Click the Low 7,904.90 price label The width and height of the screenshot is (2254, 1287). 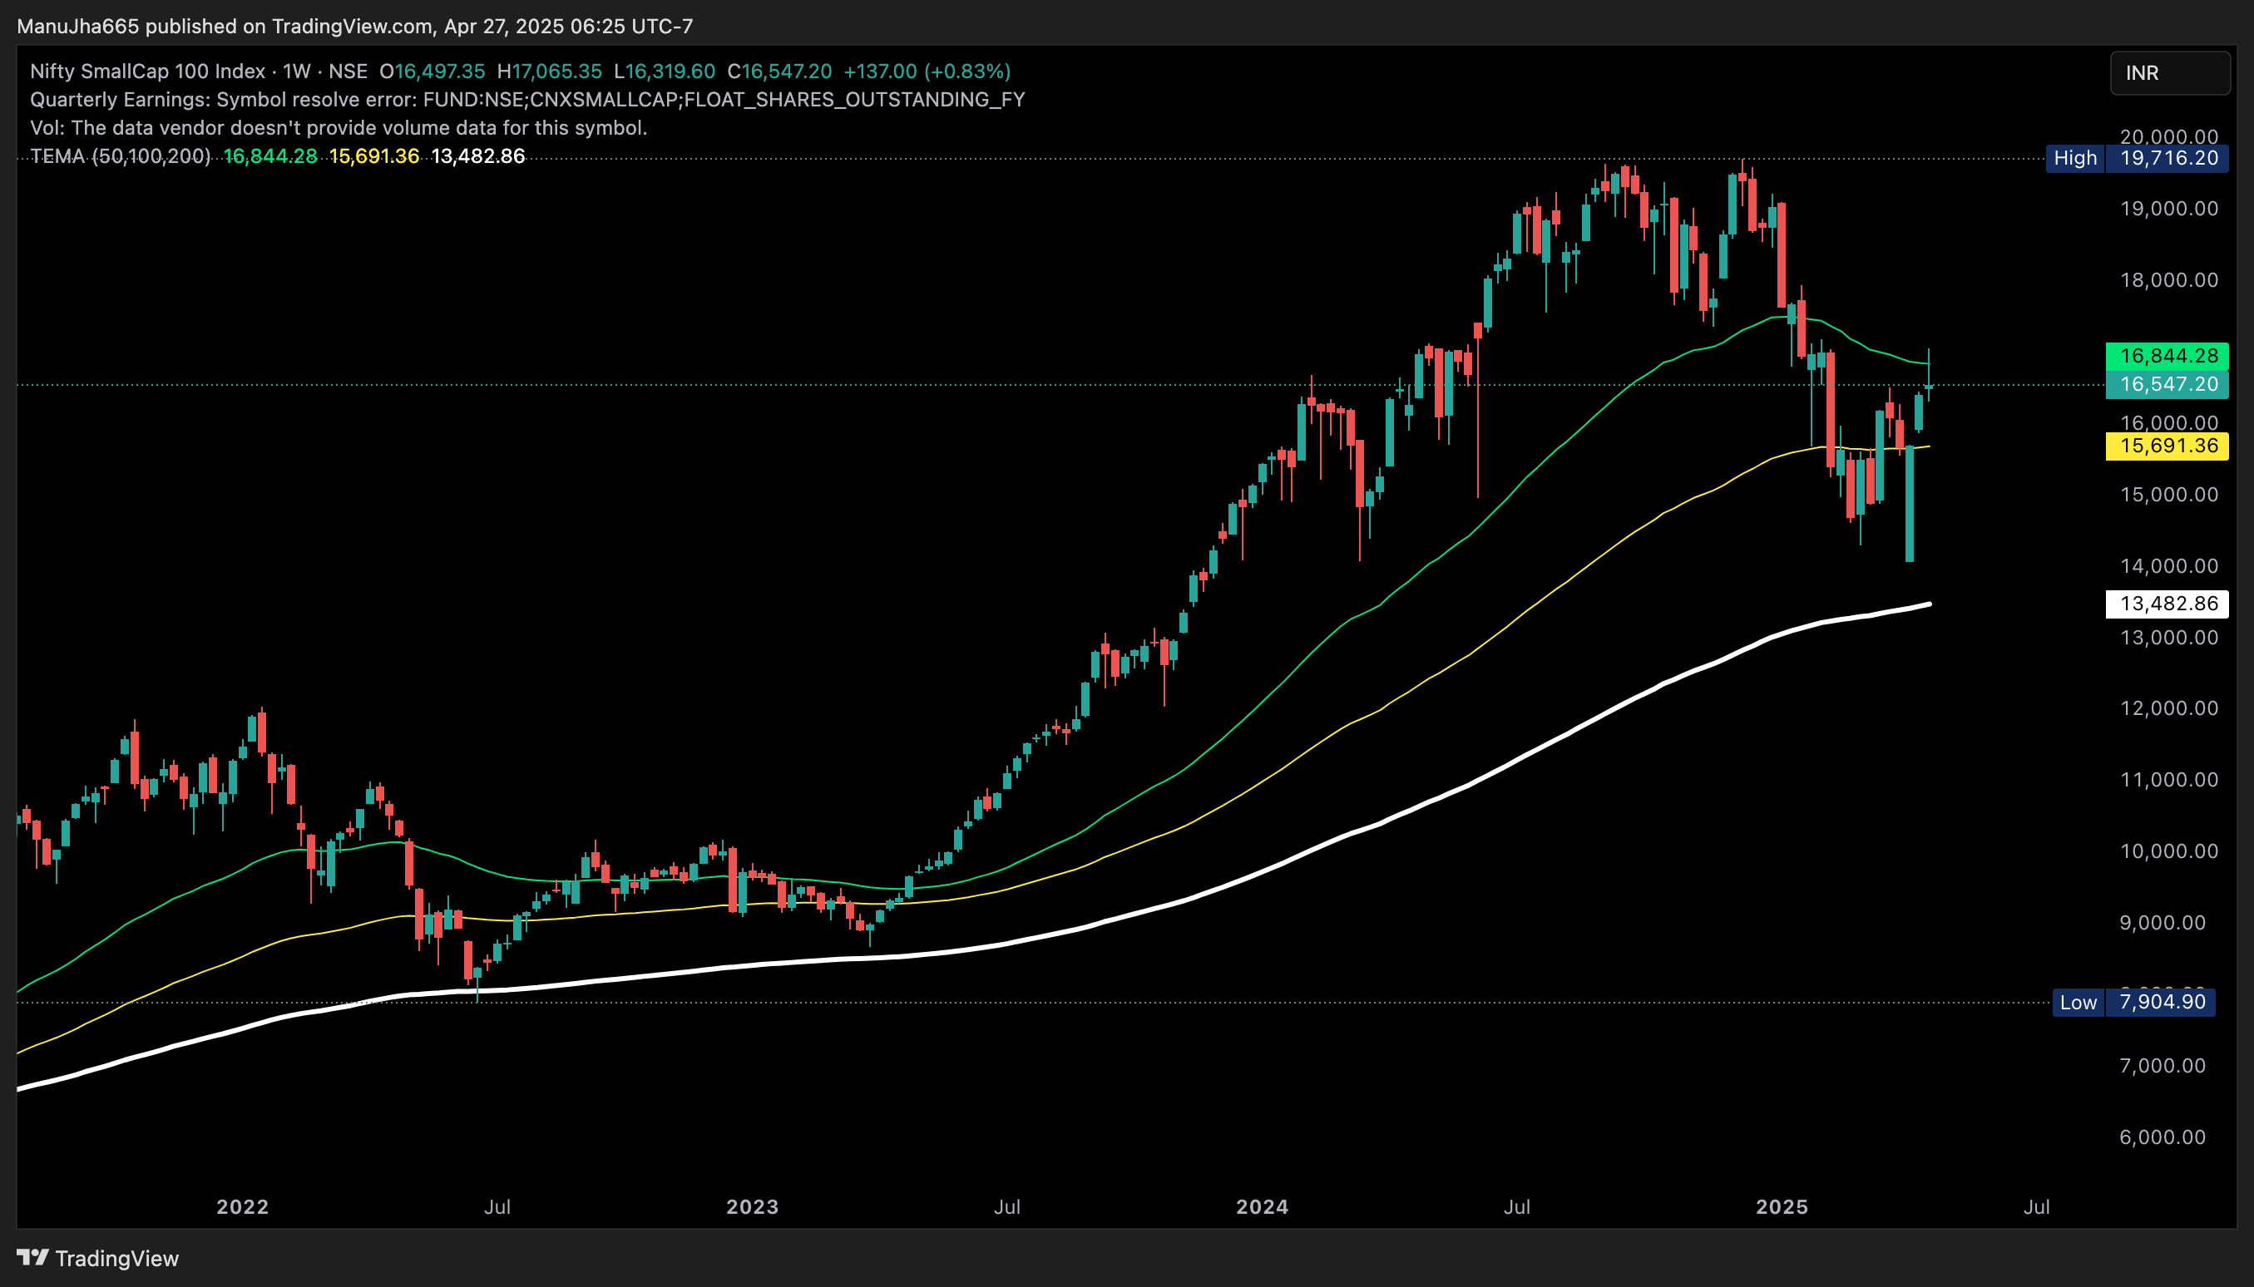2133,1003
